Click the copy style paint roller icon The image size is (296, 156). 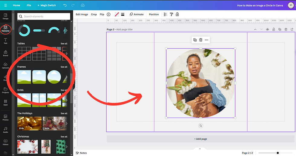pos(172,15)
